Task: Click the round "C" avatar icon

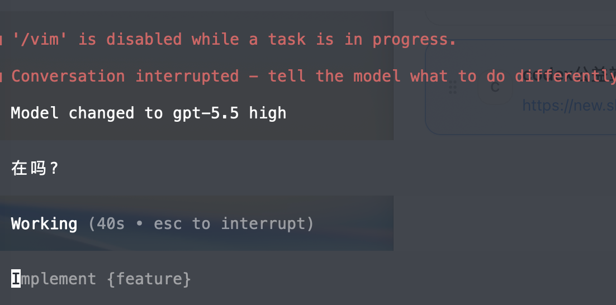Action: (495, 87)
